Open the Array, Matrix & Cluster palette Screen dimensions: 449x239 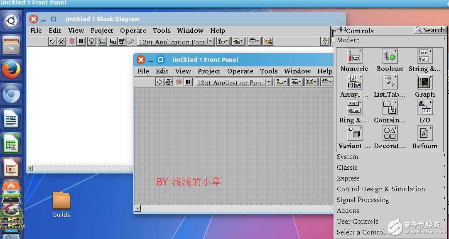[x=354, y=82]
